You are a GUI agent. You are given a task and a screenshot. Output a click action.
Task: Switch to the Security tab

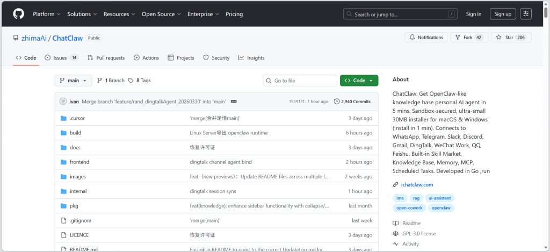pyautogui.click(x=216, y=57)
